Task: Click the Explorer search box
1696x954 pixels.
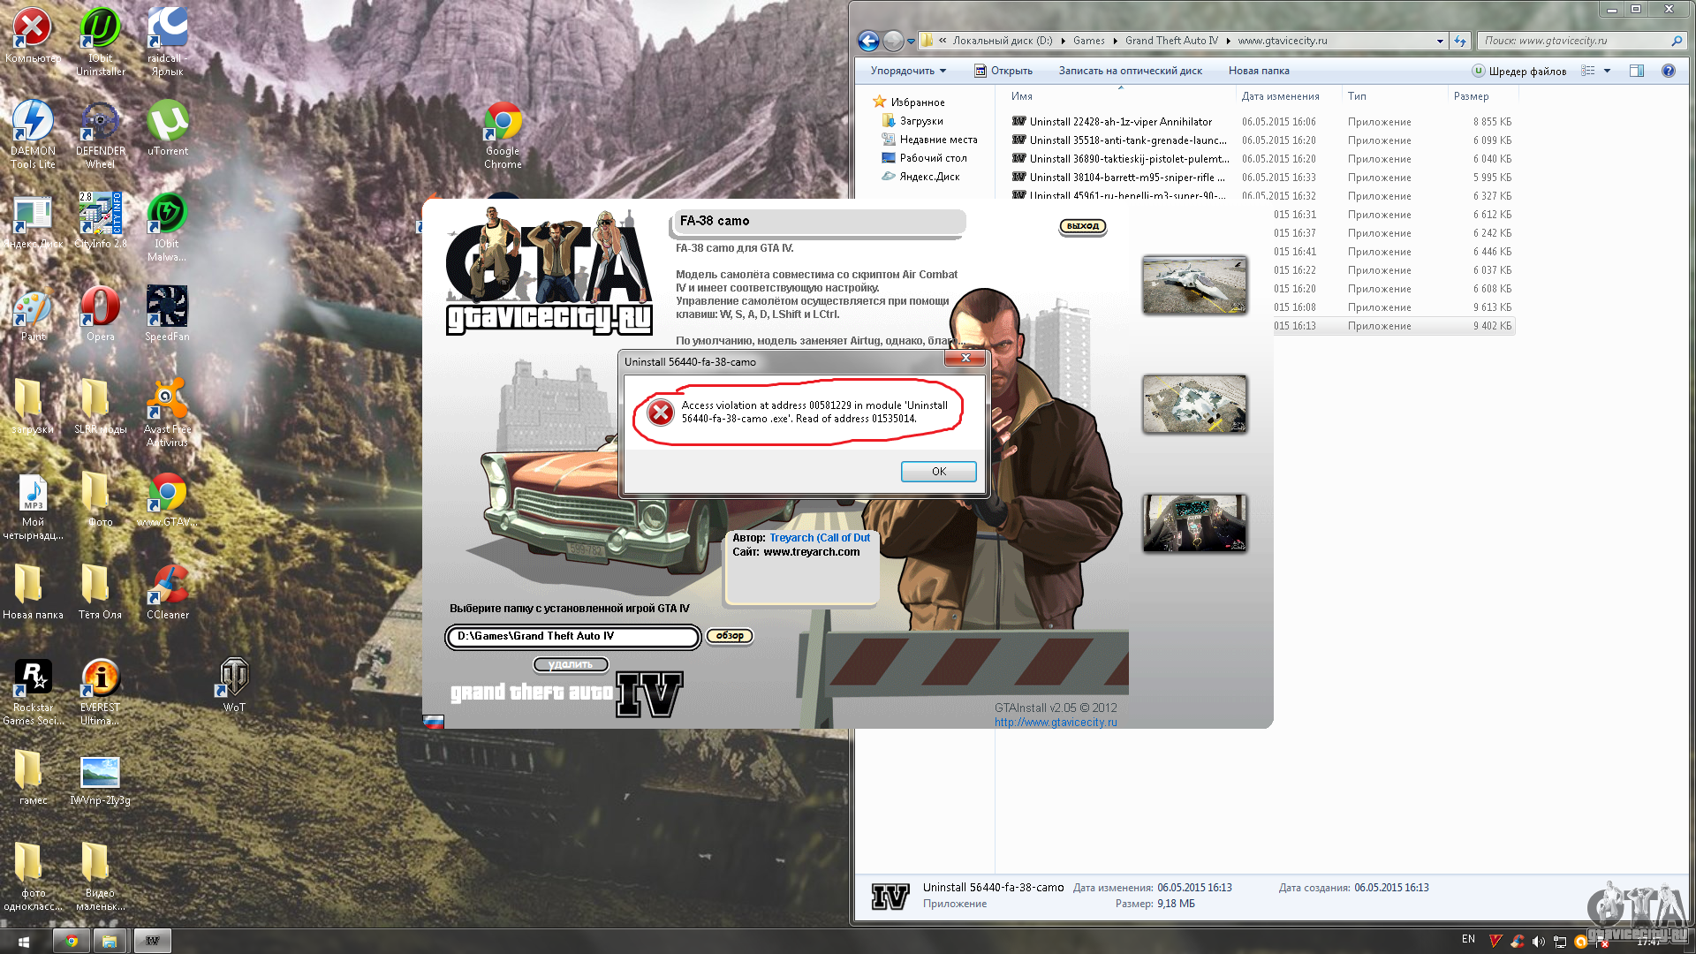Action: click(x=1579, y=41)
